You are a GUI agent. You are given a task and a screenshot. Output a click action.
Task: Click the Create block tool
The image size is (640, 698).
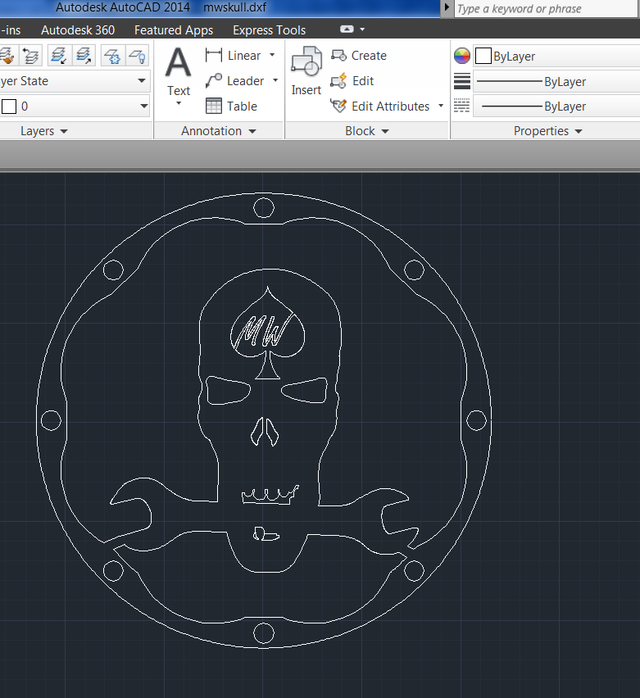click(359, 56)
